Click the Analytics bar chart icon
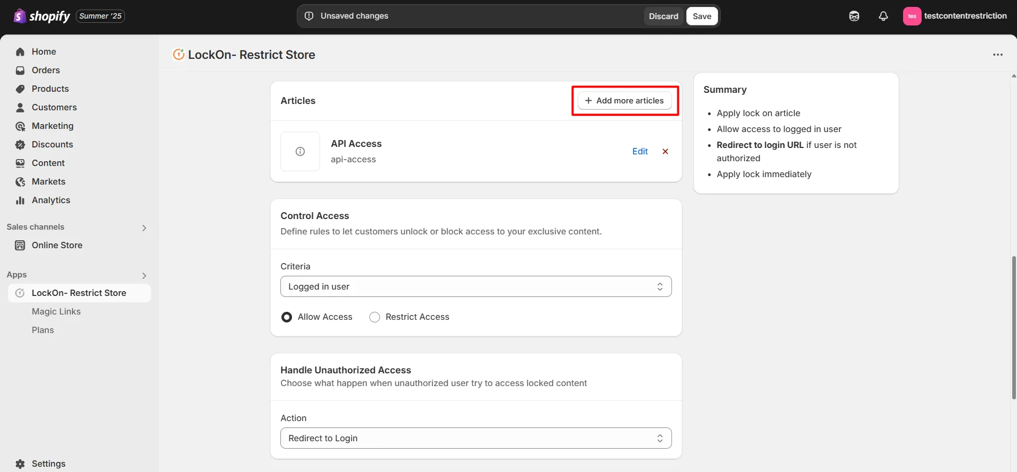 click(20, 200)
